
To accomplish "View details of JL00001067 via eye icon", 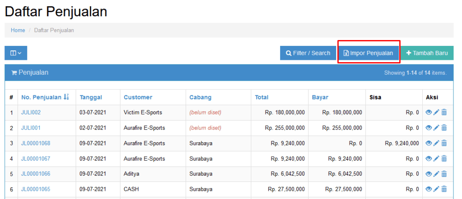I will [x=429, y=158].
